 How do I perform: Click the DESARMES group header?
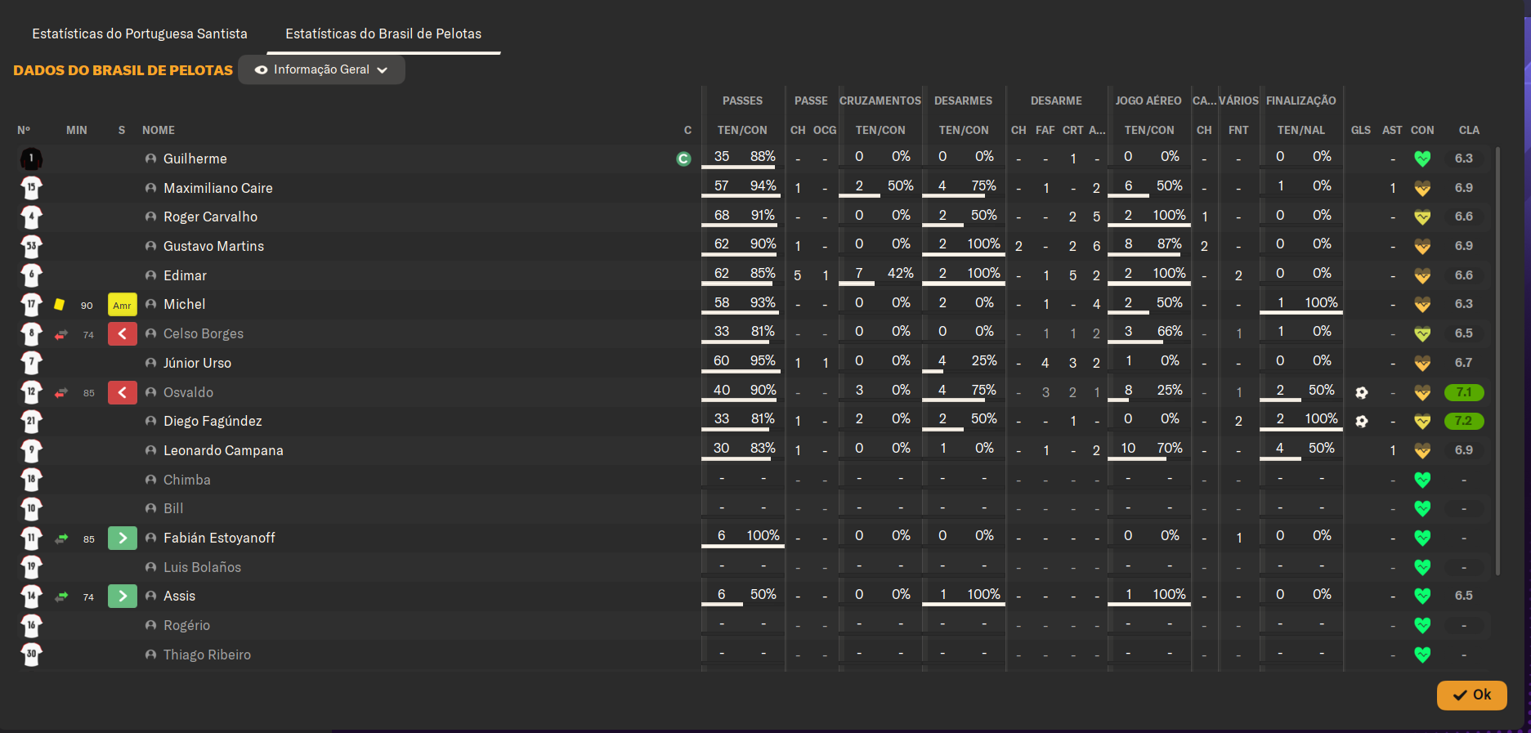[963, 101]
